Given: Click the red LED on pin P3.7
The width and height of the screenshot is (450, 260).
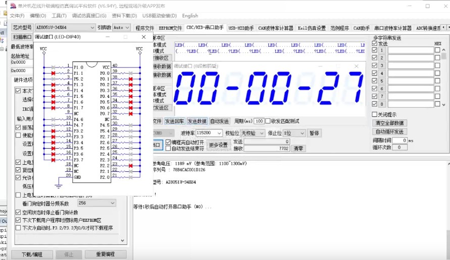Looking at the screenshot, I should click(53, 160).
